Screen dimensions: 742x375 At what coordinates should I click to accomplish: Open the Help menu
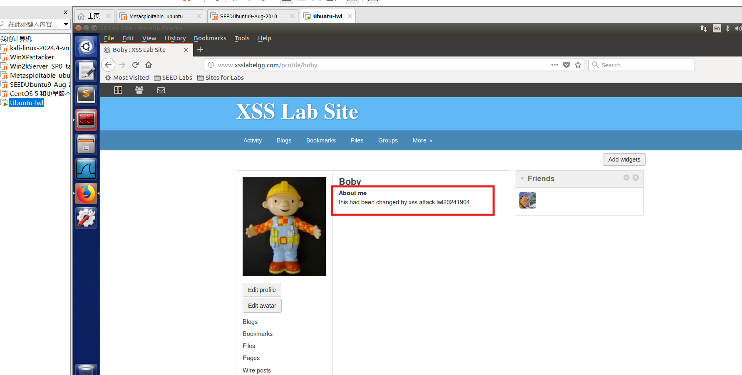(x=264, y=38)
